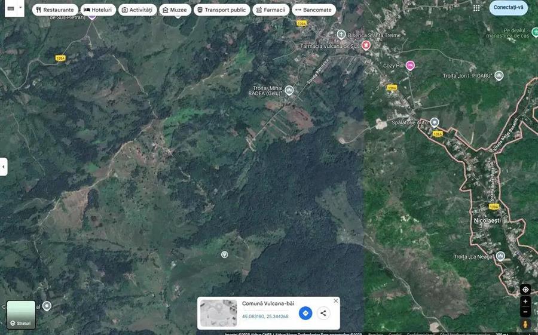Open the Cozy Hill lodging pin
The height and width of the screenshot is (335, 538).
[410, 66]
